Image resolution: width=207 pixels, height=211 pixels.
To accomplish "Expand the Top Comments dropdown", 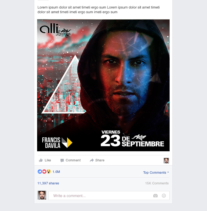I will [156, 173].
